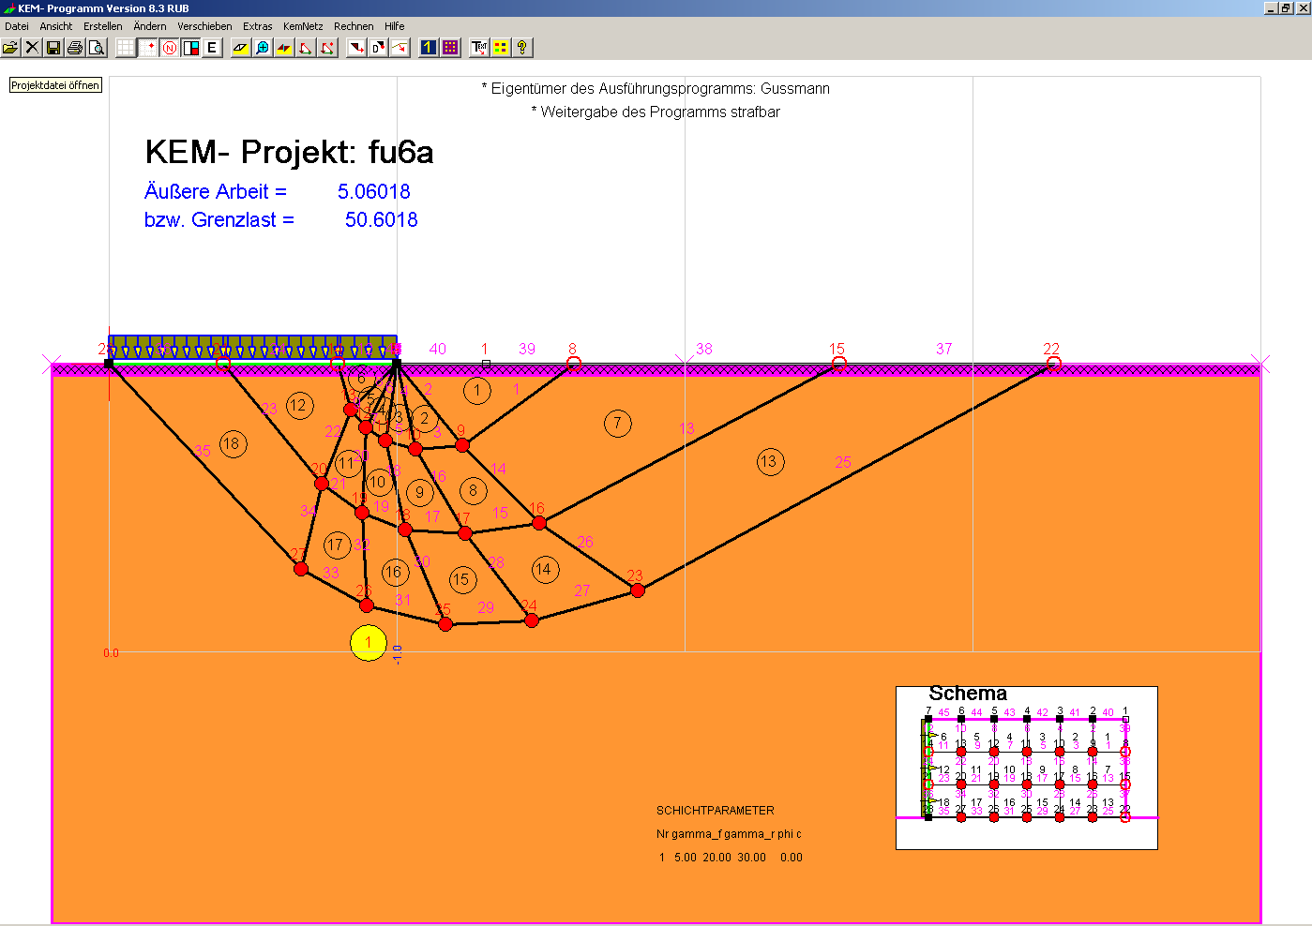Activate the zoom magnifier tool
The height and width of the screenshot is (926, 1312).
263,47
